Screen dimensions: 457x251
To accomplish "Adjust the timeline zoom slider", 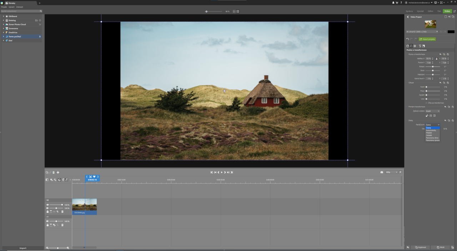I will pyautogui.click(x=57, y=247).
